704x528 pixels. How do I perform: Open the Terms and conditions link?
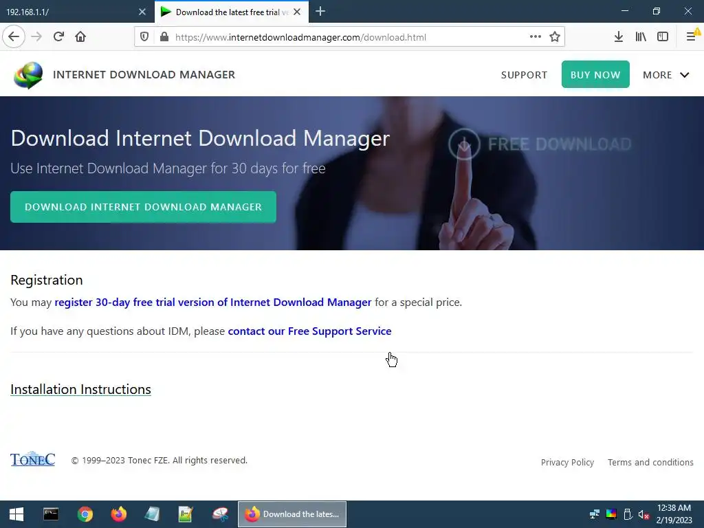650,463
